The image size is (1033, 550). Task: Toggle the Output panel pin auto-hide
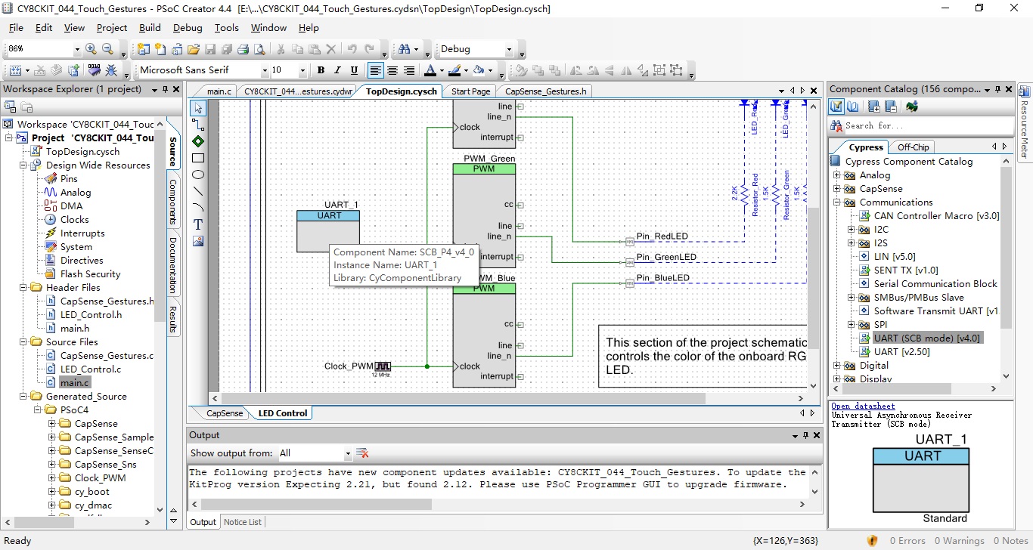[805, 436]
